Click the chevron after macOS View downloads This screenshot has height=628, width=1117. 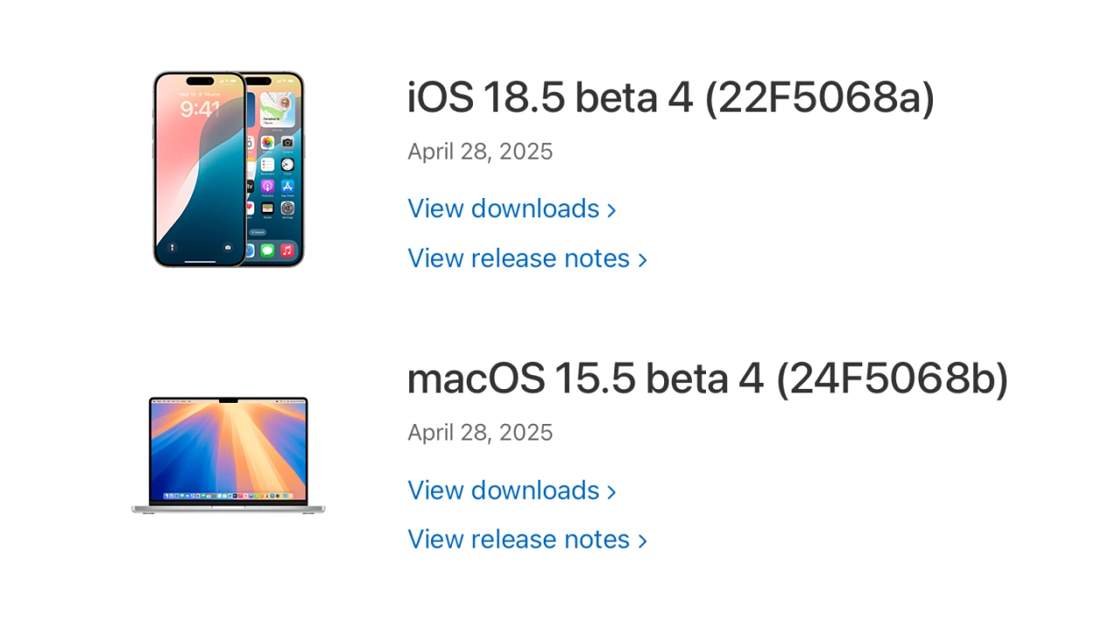click(612, 491)
